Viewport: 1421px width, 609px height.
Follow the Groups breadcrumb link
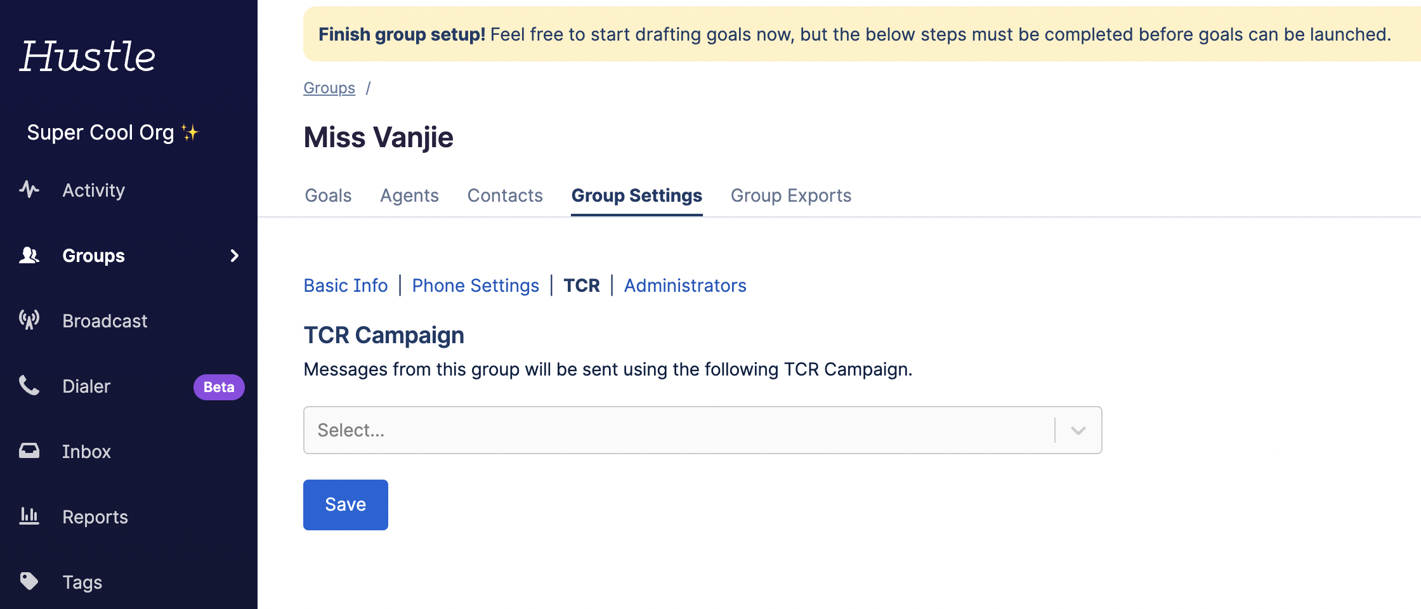[x=329, y=88]
